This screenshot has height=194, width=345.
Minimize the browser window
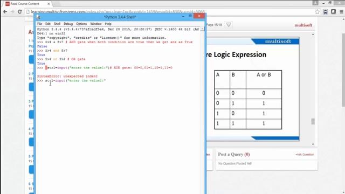(323, 3)
